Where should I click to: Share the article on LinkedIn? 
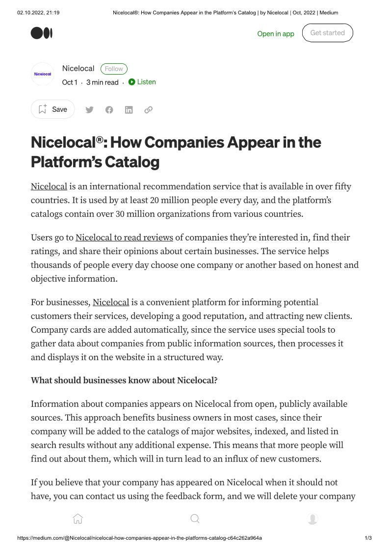click(129, 110)
